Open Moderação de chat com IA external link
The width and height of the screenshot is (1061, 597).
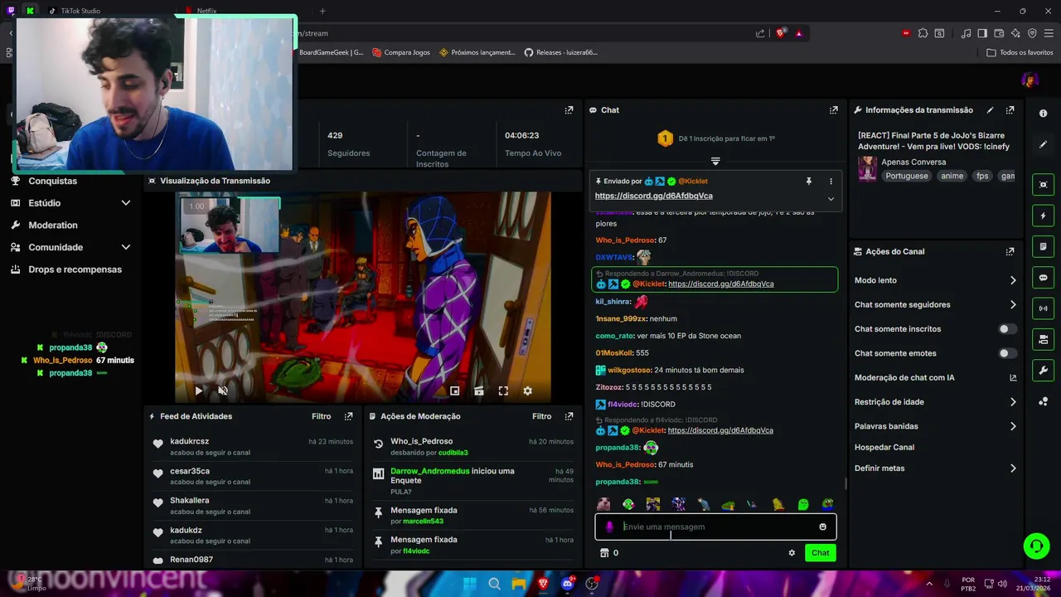[x=1013, y=377]
